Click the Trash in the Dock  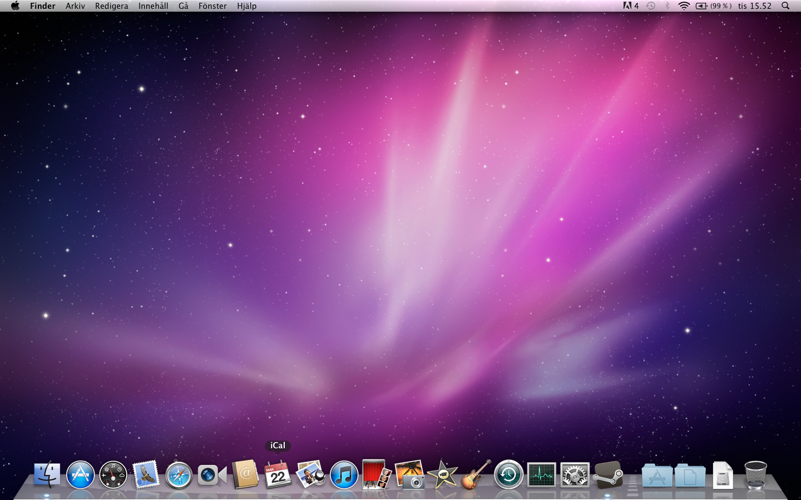[x=755, y=475]
